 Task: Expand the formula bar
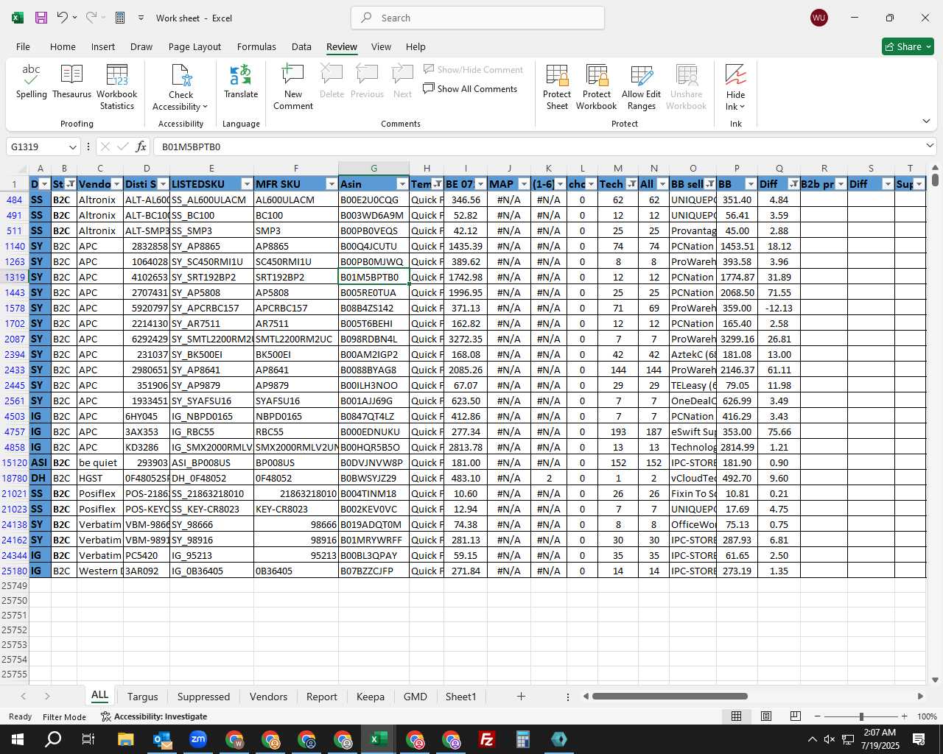(x=930, y=146)
